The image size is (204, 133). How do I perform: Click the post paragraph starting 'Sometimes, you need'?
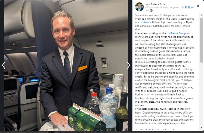165,22
